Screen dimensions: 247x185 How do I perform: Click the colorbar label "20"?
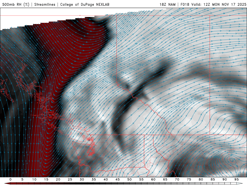point(58,179)
